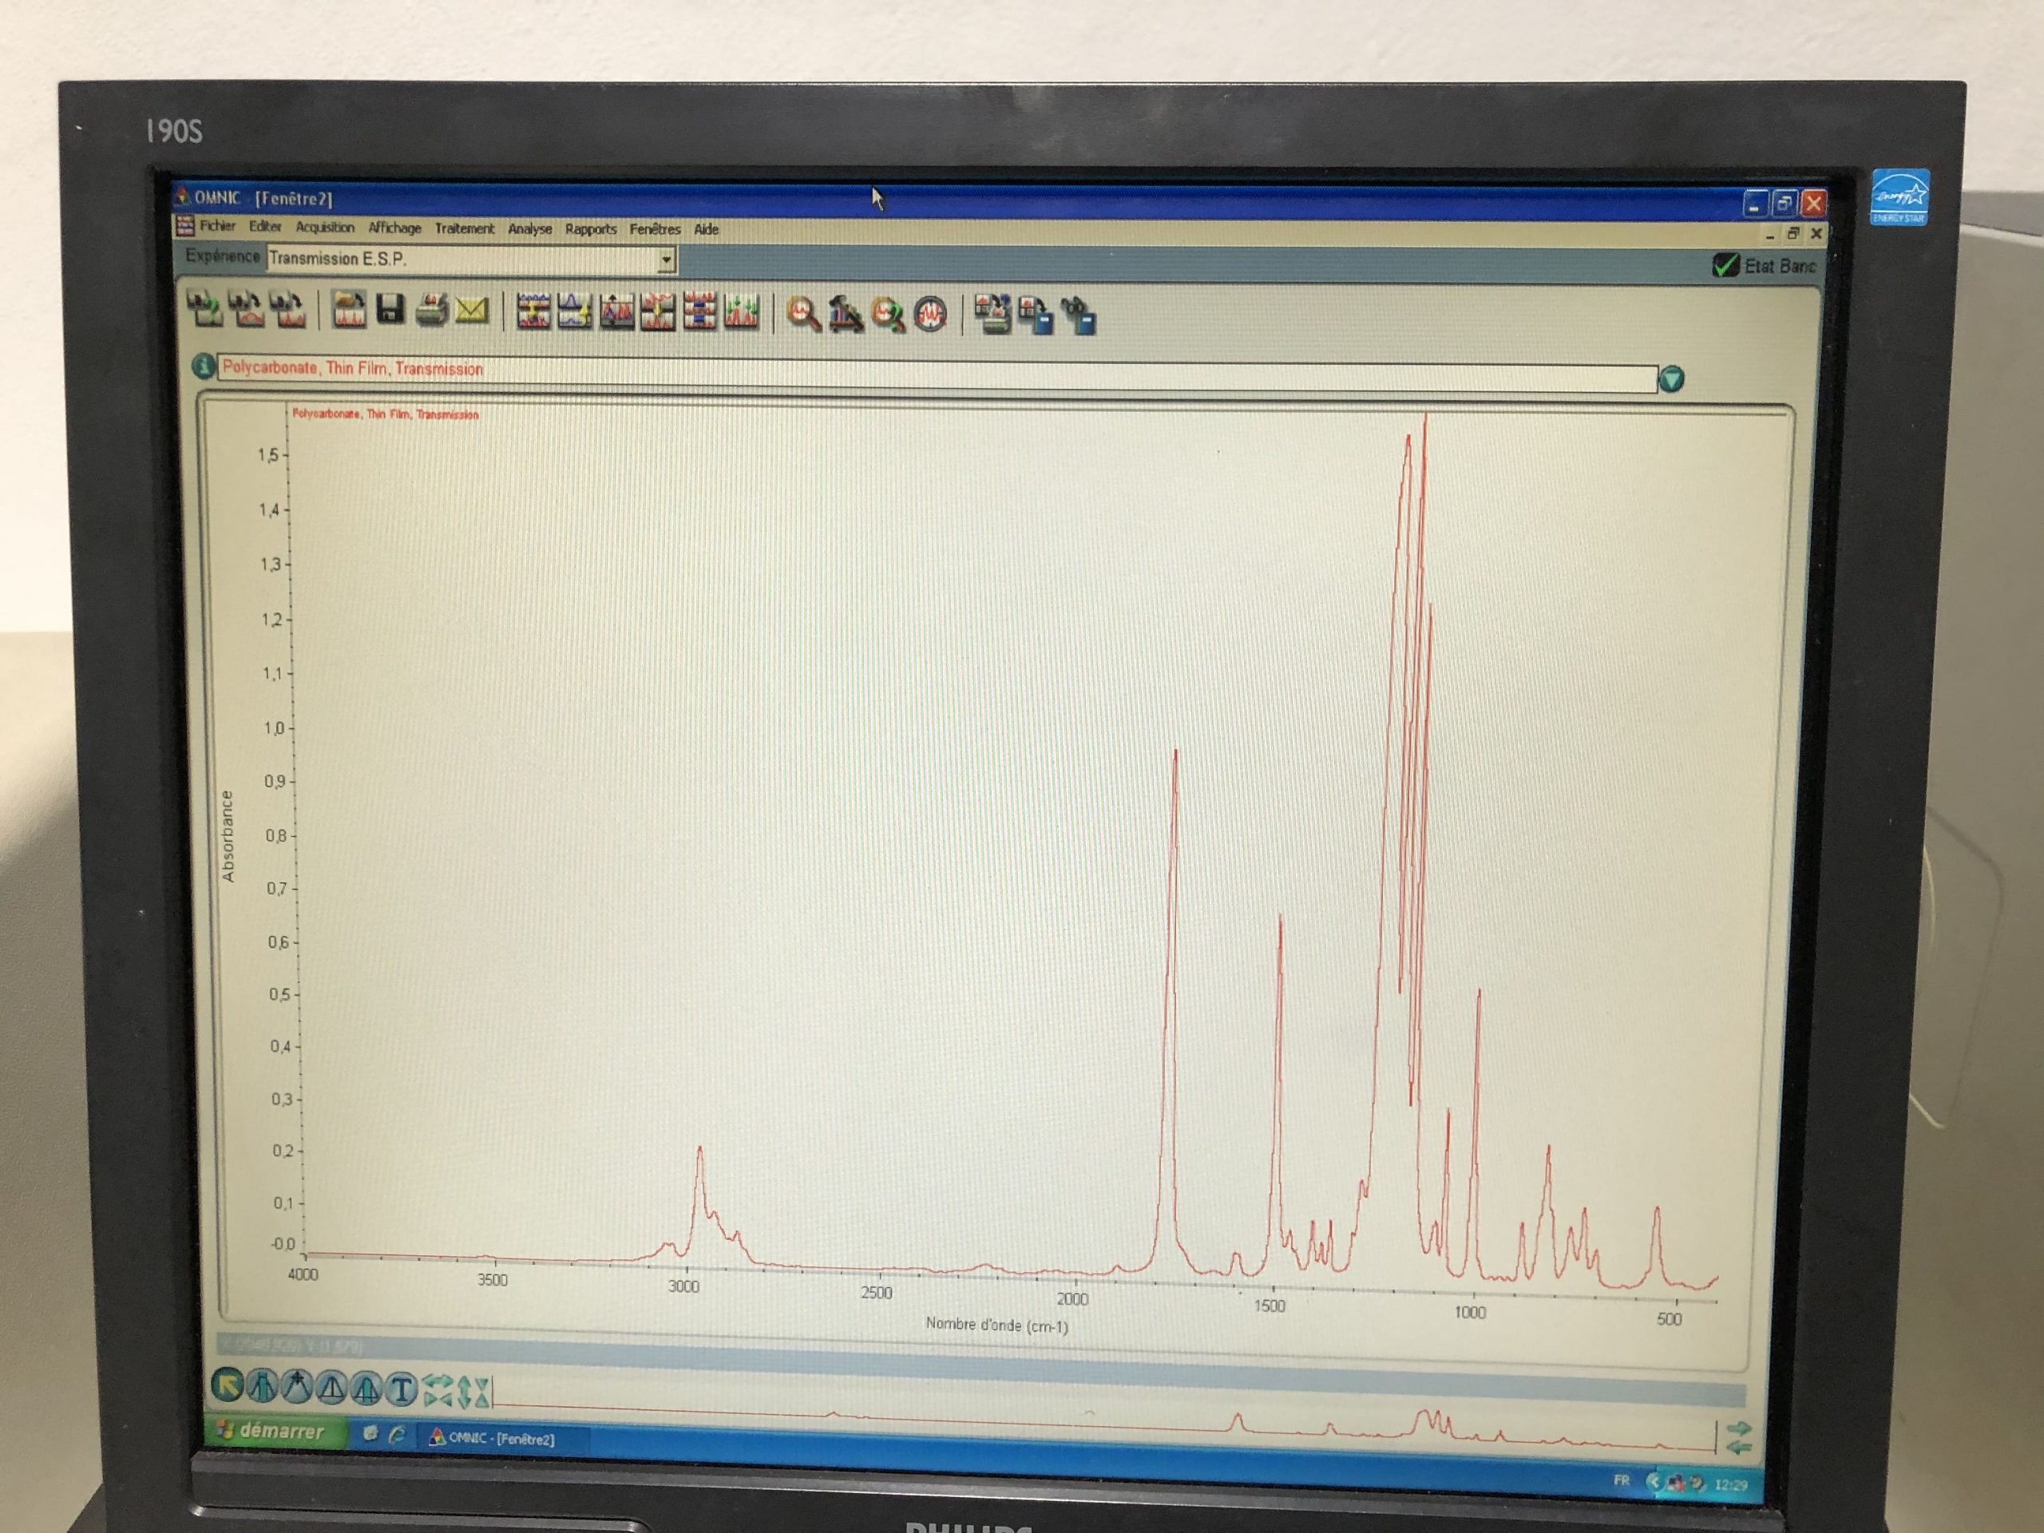This screenshot has height=1533, width=2044.
Task: Click the OMNIC taskbar button
Action: [x=493, y=1439]
